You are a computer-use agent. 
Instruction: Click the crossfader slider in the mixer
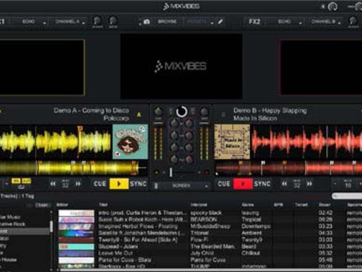[x=171, y=172]
